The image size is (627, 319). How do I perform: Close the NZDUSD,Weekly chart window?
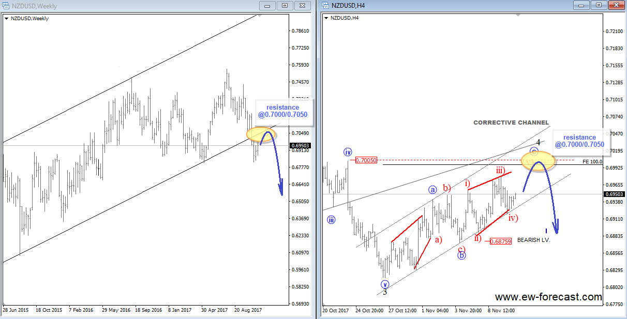coord(302,6)
